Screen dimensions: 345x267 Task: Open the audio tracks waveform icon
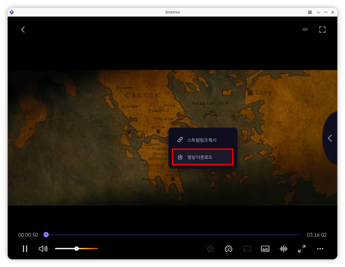tap(283, 249)
